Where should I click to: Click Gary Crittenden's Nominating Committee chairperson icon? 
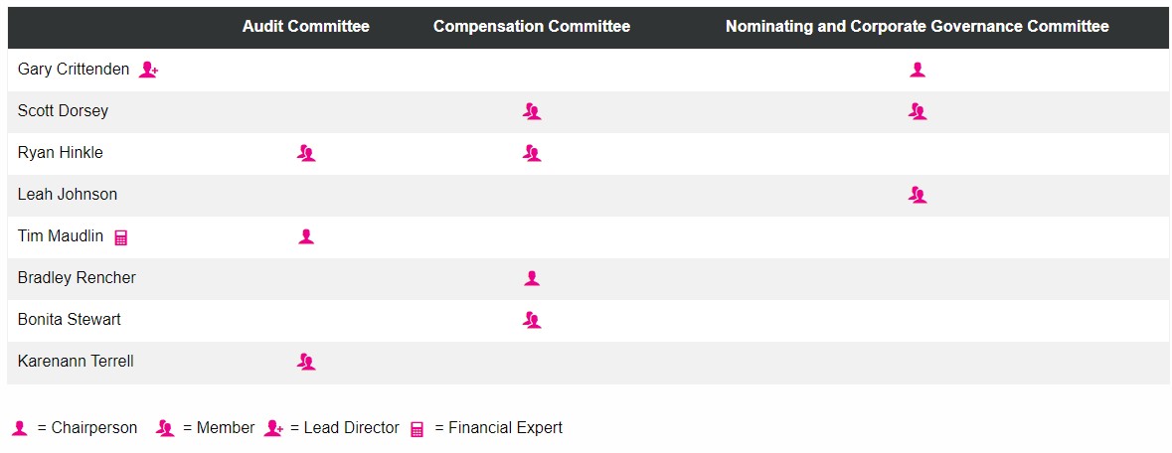(x=918, y=70)
